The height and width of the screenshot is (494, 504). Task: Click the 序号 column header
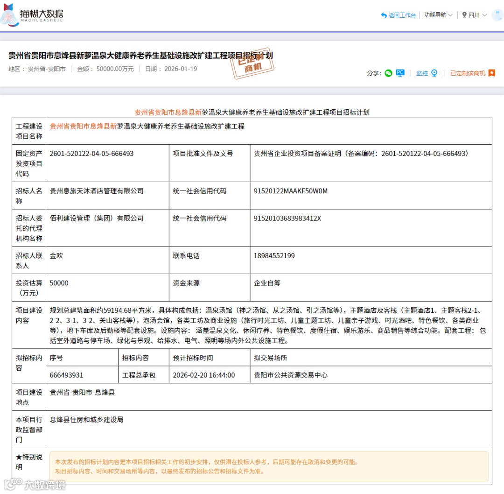[x=82, y=358]
